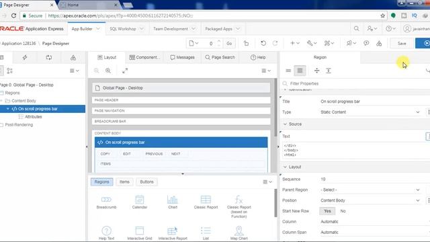Choose Interactive Report in gallery
This screenshot has width=430, height=242.
(173, 233)
